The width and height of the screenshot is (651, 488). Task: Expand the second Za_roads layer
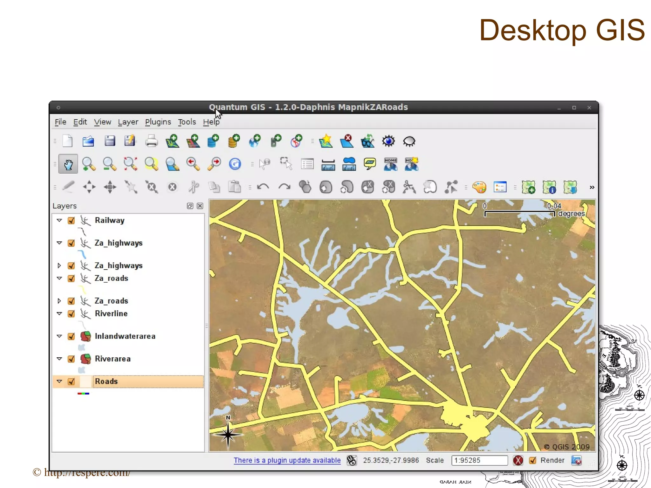pos(59,301)
